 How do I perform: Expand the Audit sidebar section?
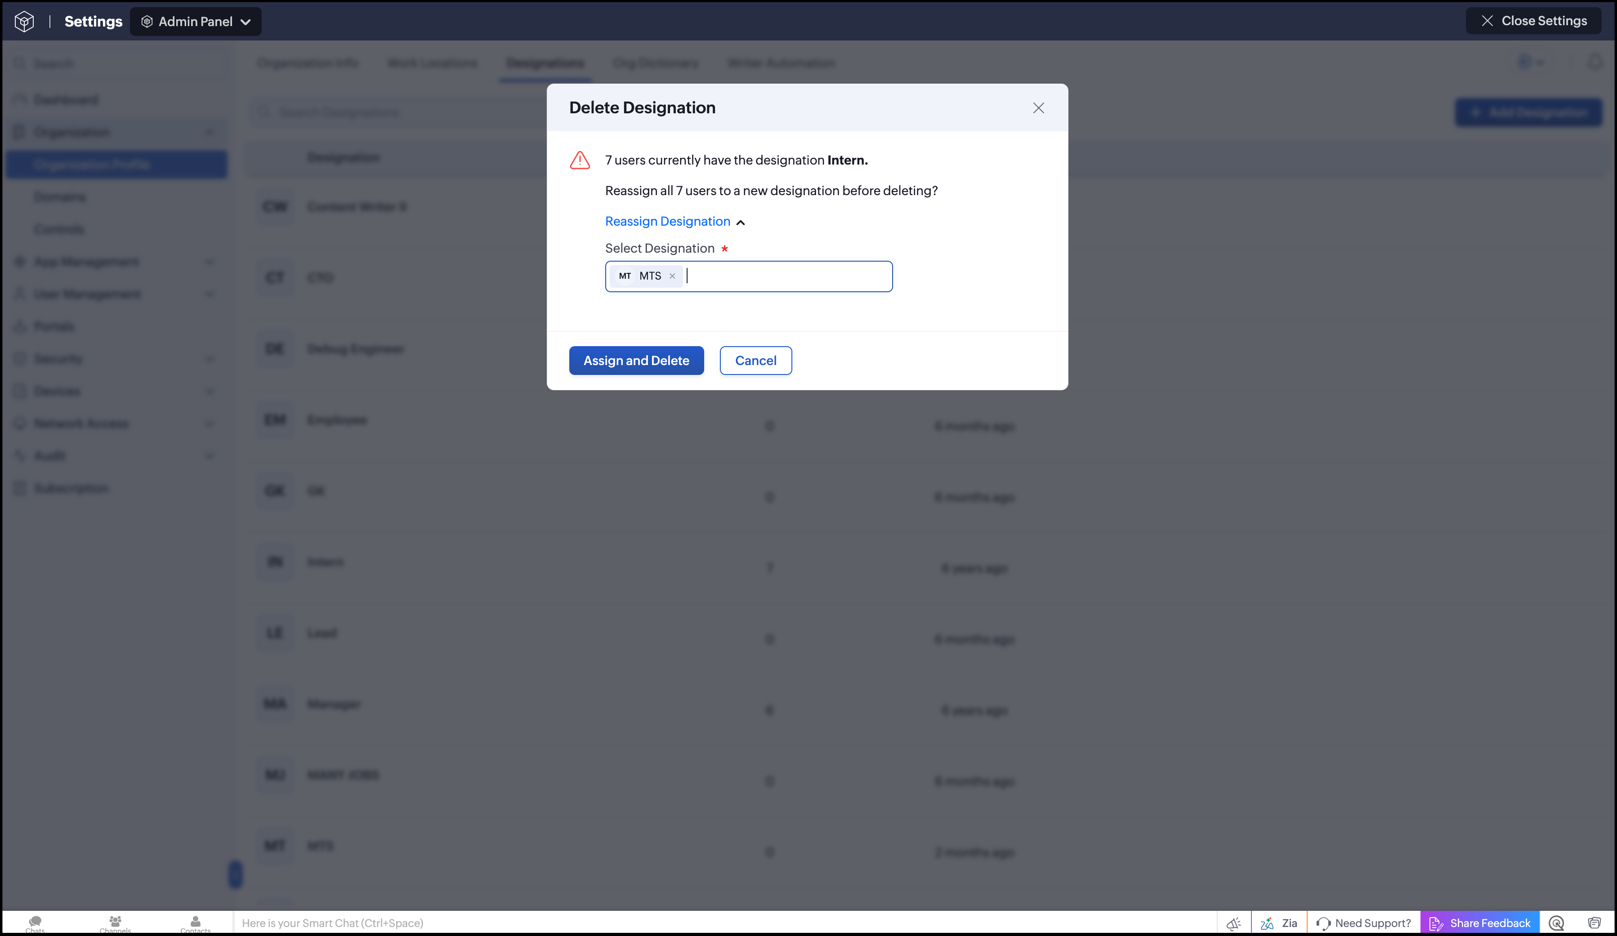coord(116,456)
